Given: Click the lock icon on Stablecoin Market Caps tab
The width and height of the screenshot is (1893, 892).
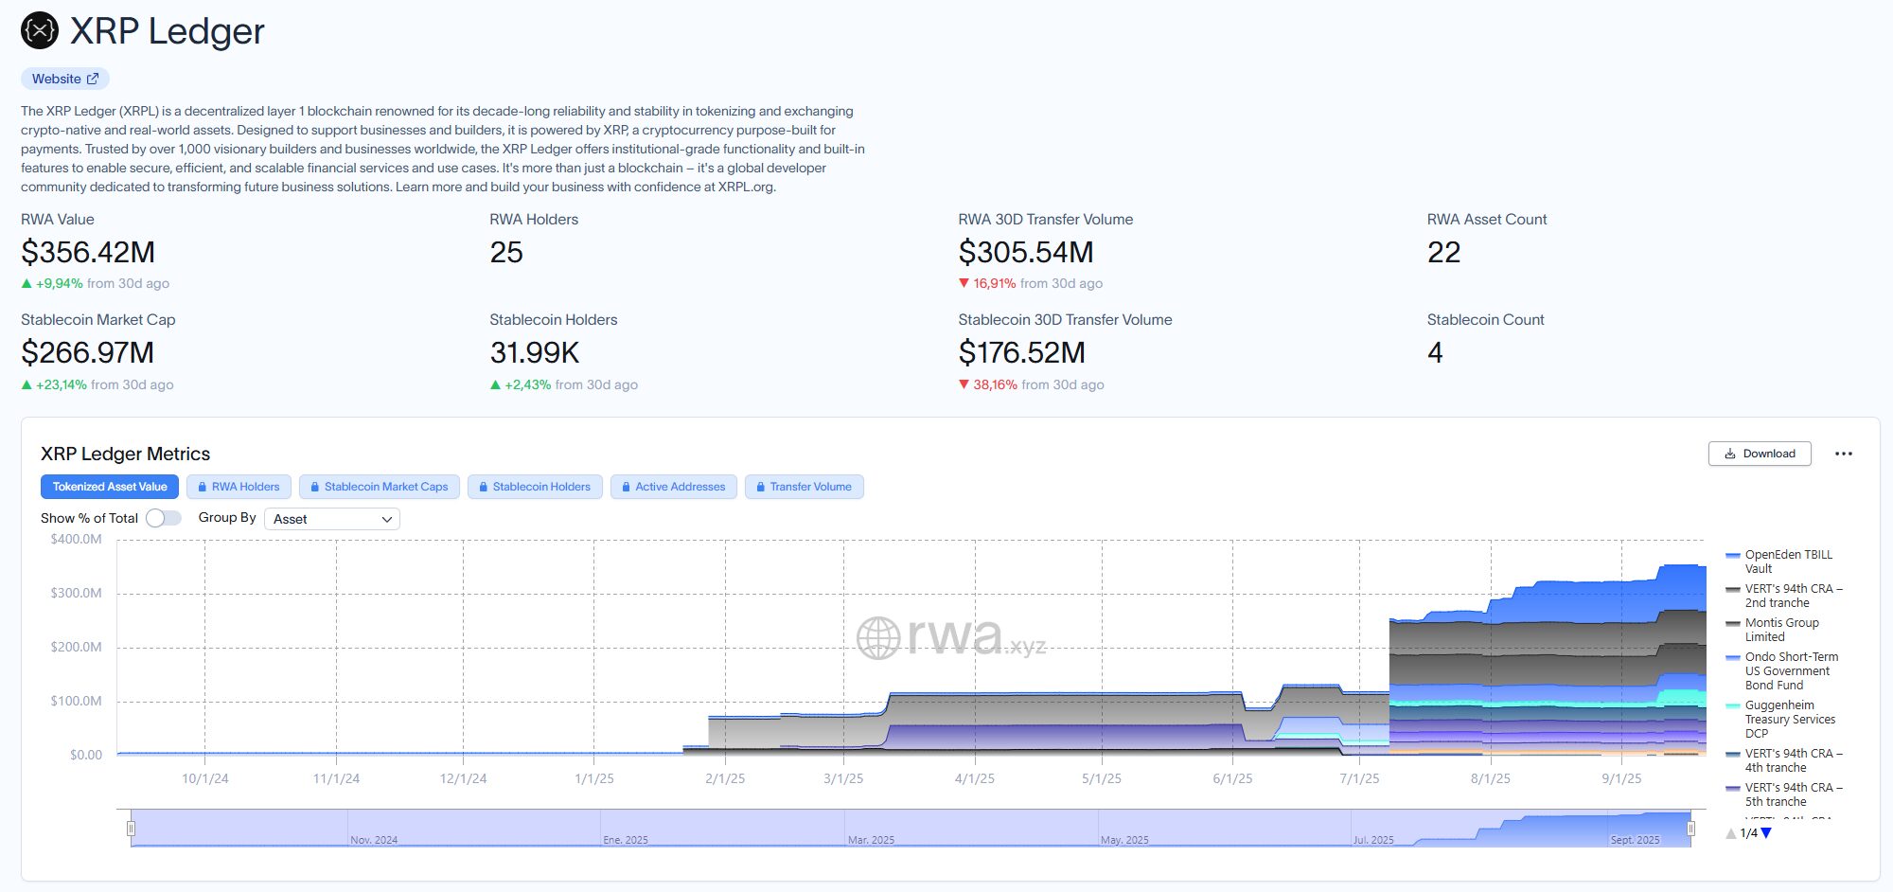Looking at the screenshot, I should (315, 487).
